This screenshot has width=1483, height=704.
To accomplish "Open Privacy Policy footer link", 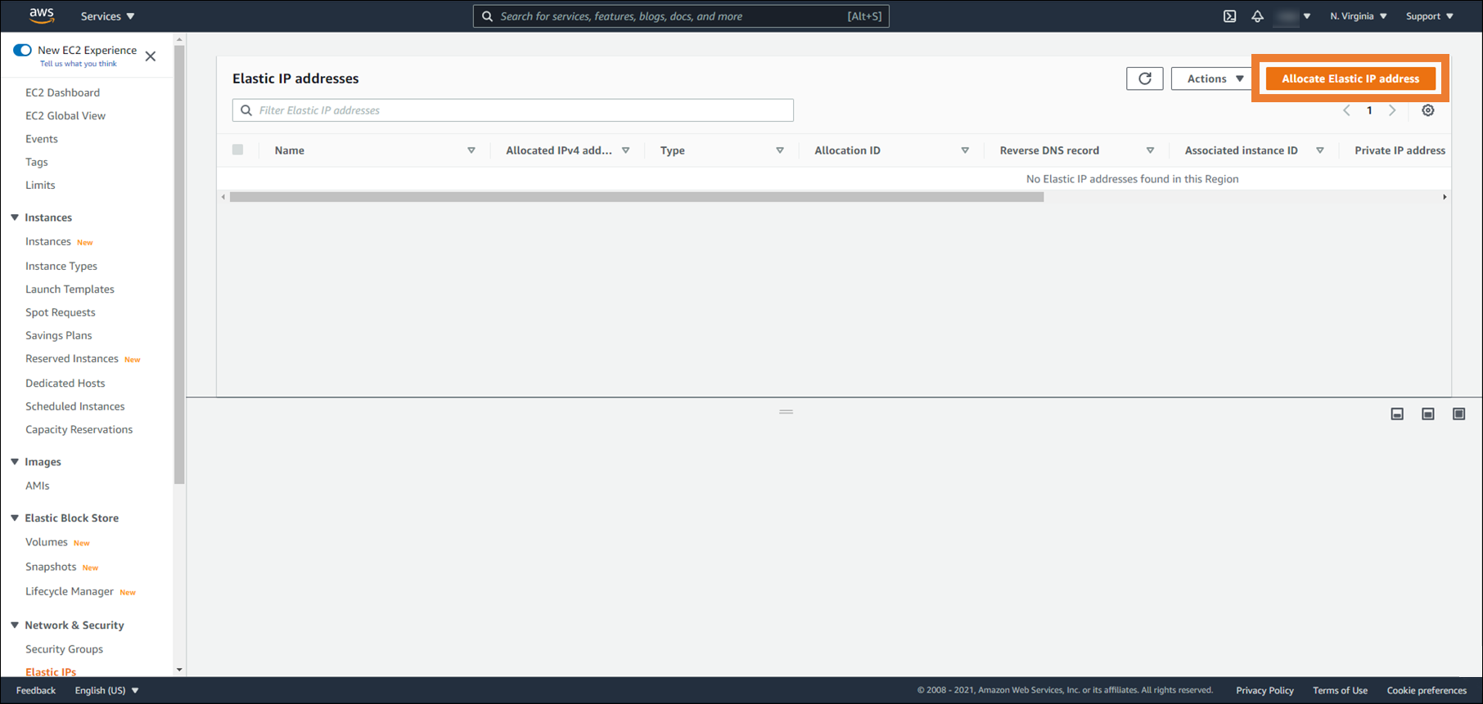I will point(1264,691).
